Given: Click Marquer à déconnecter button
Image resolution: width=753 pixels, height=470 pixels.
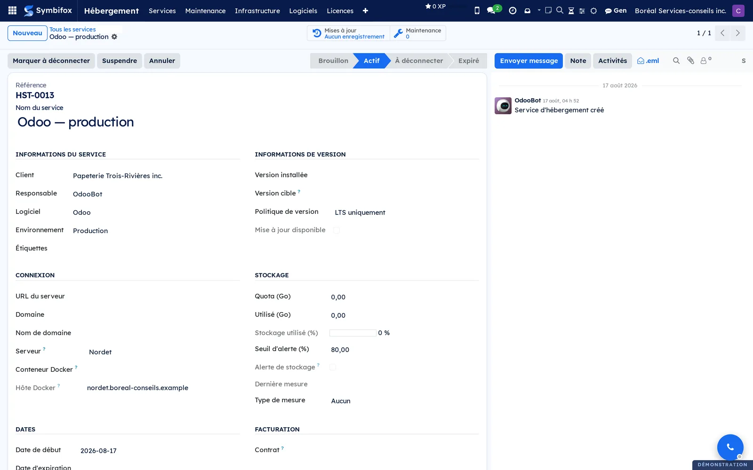Looking at the screenshot, I should pyautogui.click(x=51, y=61).
